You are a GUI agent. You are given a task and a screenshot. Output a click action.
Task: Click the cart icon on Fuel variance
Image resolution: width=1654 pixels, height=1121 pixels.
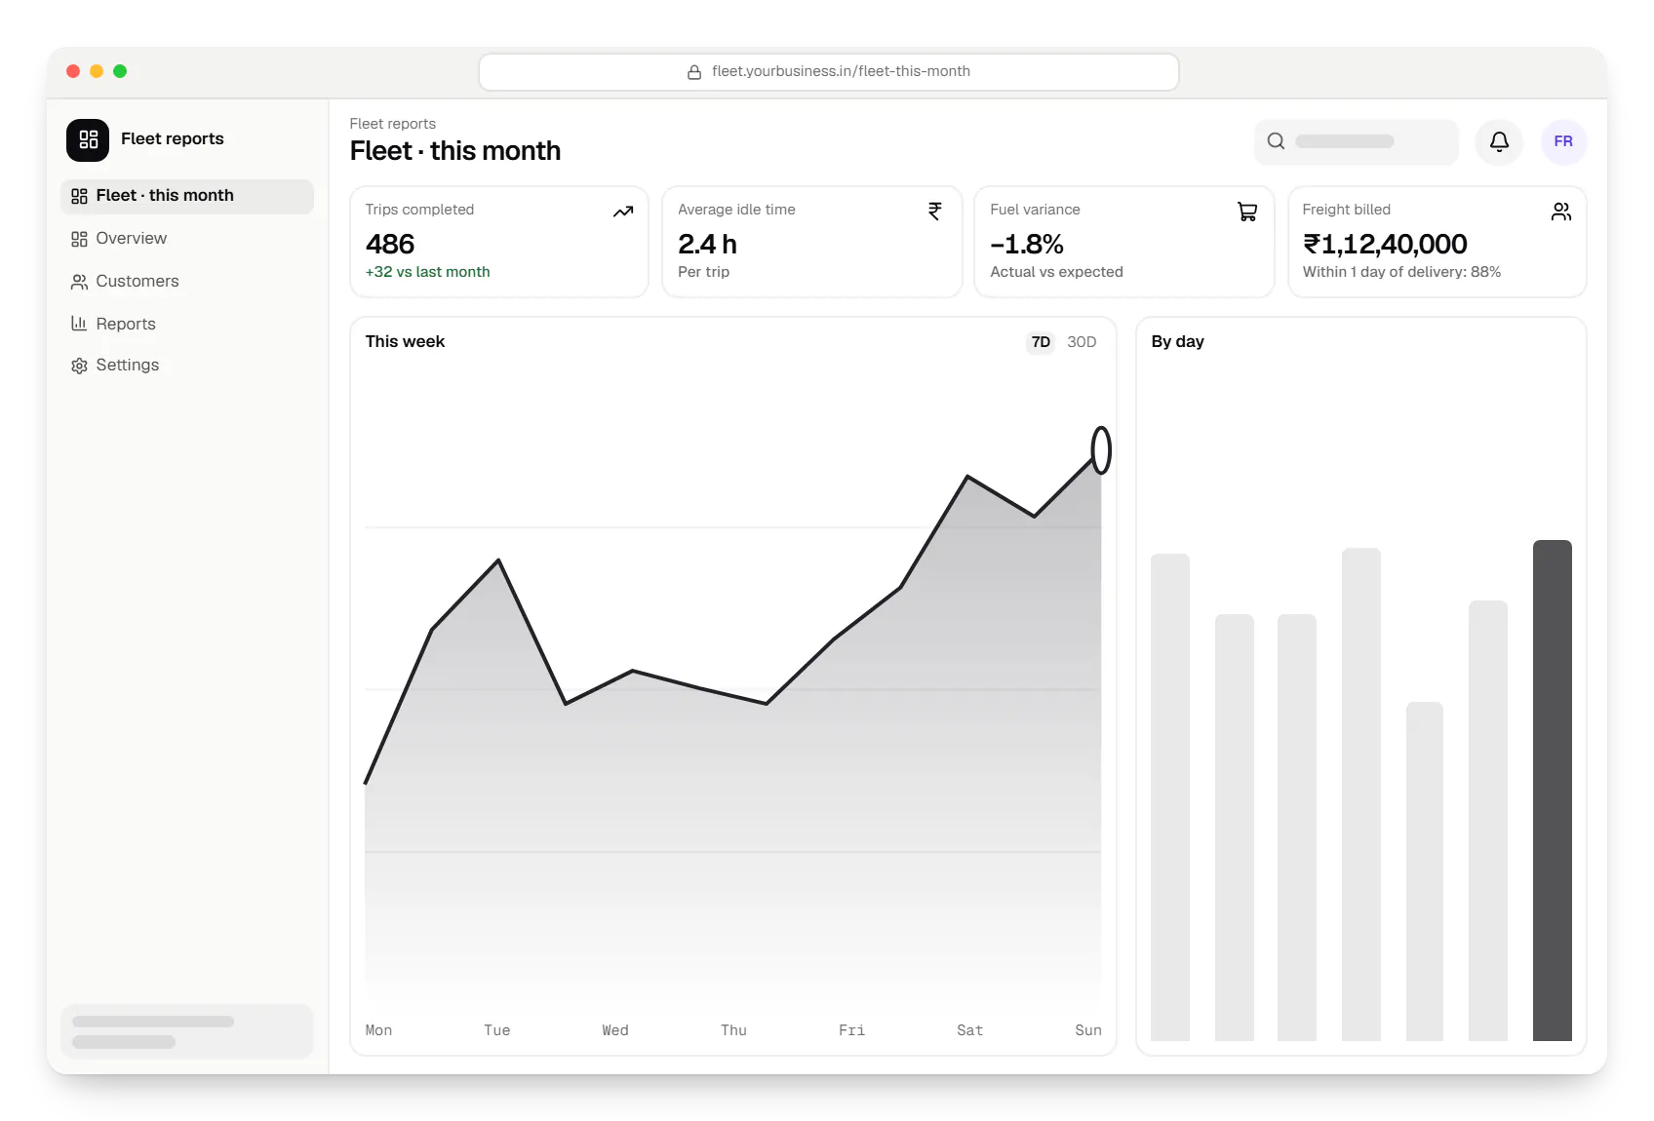(1247, 212)
